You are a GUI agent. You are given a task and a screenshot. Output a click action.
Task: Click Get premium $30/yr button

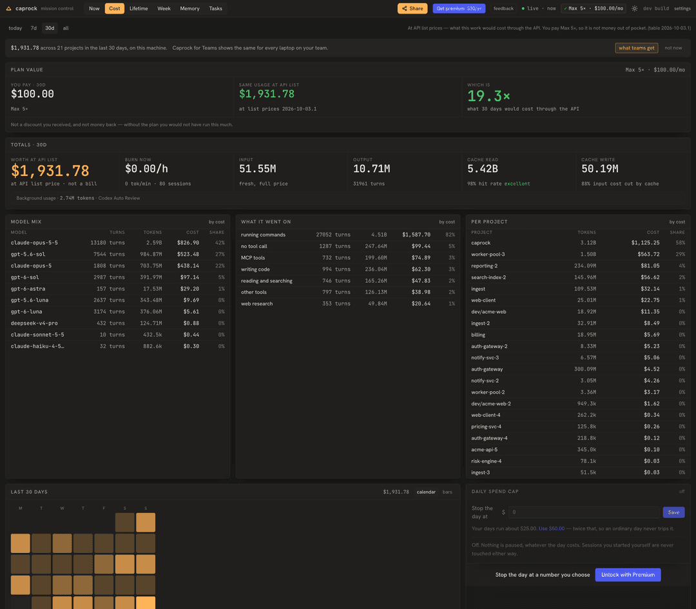point(459,8)
